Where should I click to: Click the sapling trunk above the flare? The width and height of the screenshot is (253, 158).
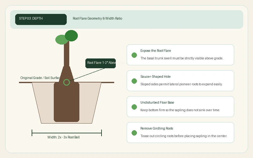pyautogui.click(x=66, y=53)
